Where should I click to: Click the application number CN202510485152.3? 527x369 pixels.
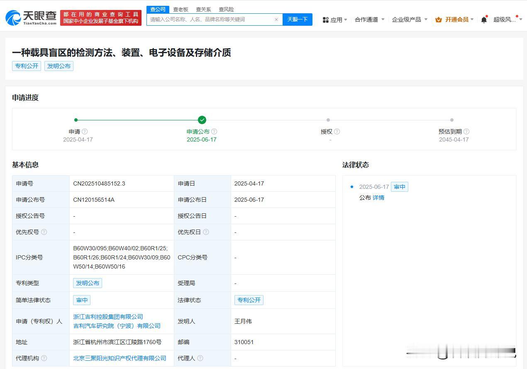(x=99, y=183)
